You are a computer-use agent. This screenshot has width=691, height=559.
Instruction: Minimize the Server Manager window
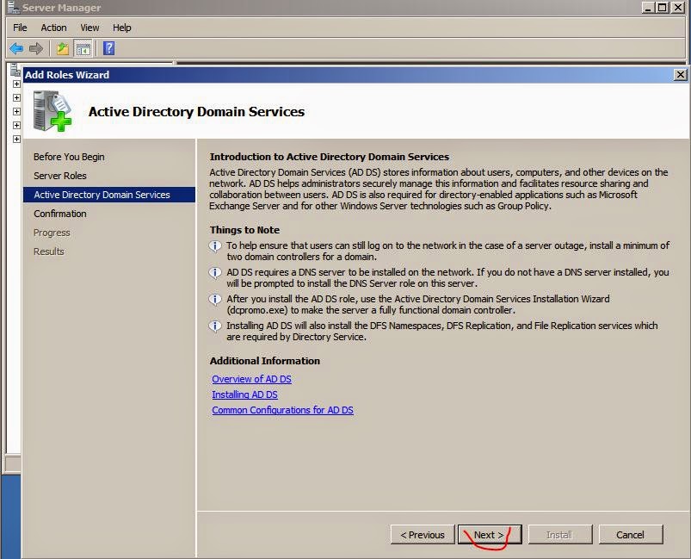point(648,8)
